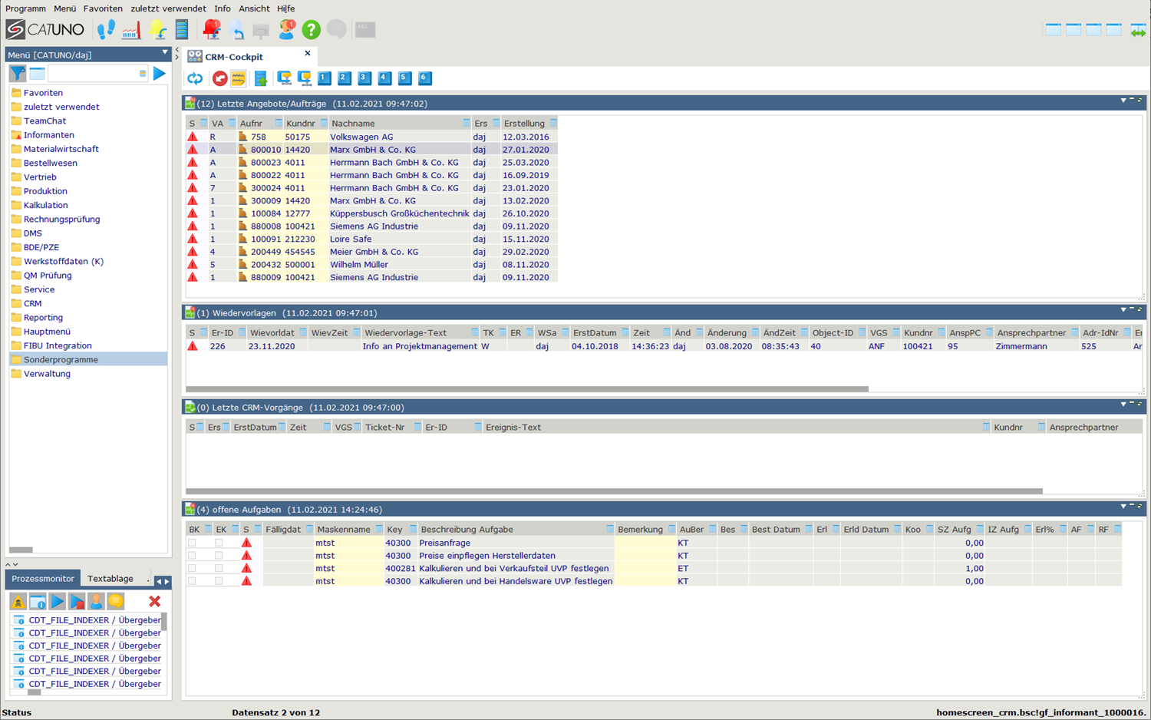Open dropdown arrow of Letzte Angebote/Aufträge panel
Viewport: 1151px width, 720px height.
click(1123, 101)
